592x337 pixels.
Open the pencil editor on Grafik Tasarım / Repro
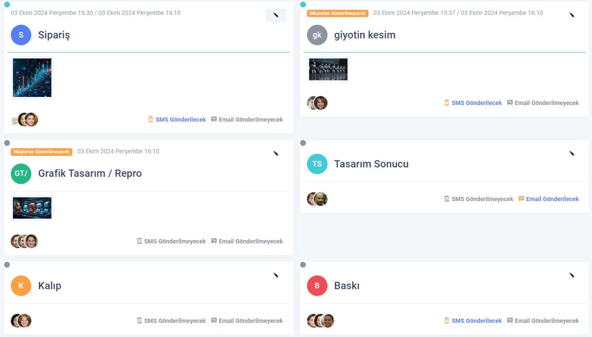pyautogui.click(x=276, y=153)
